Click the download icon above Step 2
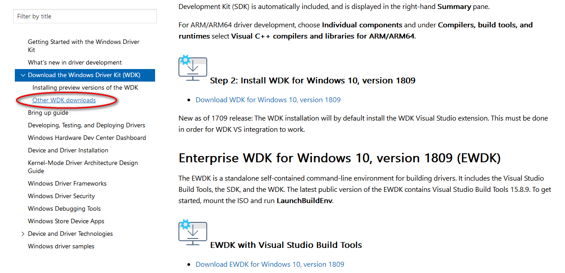Screen dimensions: 565x273 (x=193, y=68)
